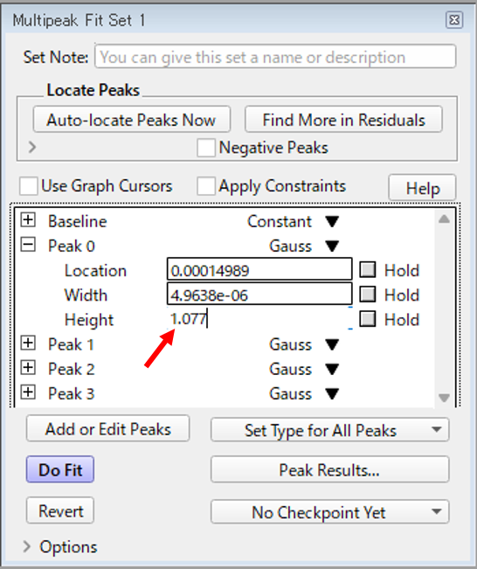This screenshot has height=569, width=477.
Task: Open Peak 0 Gauss type dropdown arrow
Action: tap(332, 246)
